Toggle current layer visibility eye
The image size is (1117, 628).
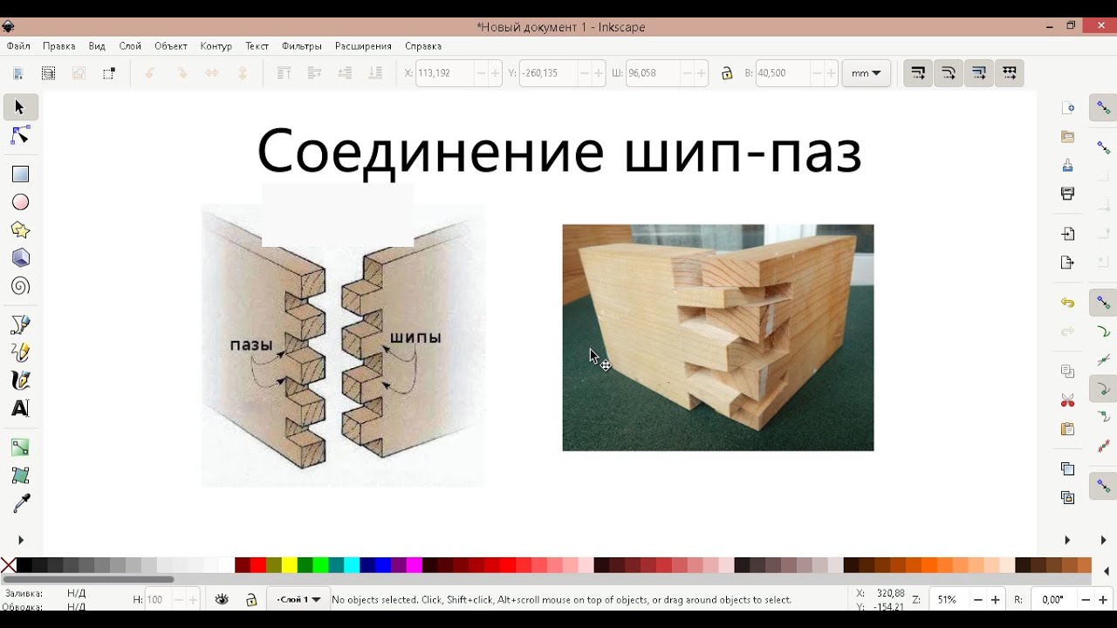[222, 599]
